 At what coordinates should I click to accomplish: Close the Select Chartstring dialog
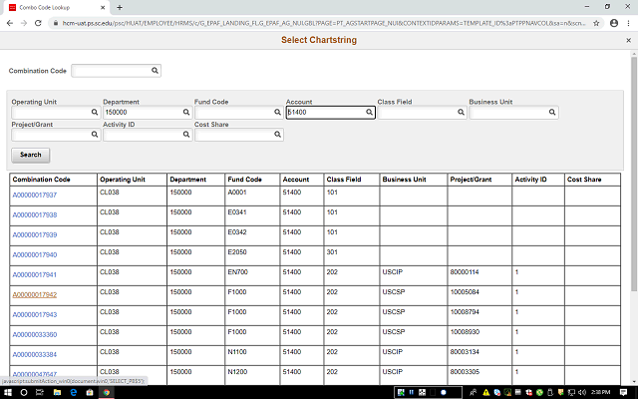pos(628,40)
